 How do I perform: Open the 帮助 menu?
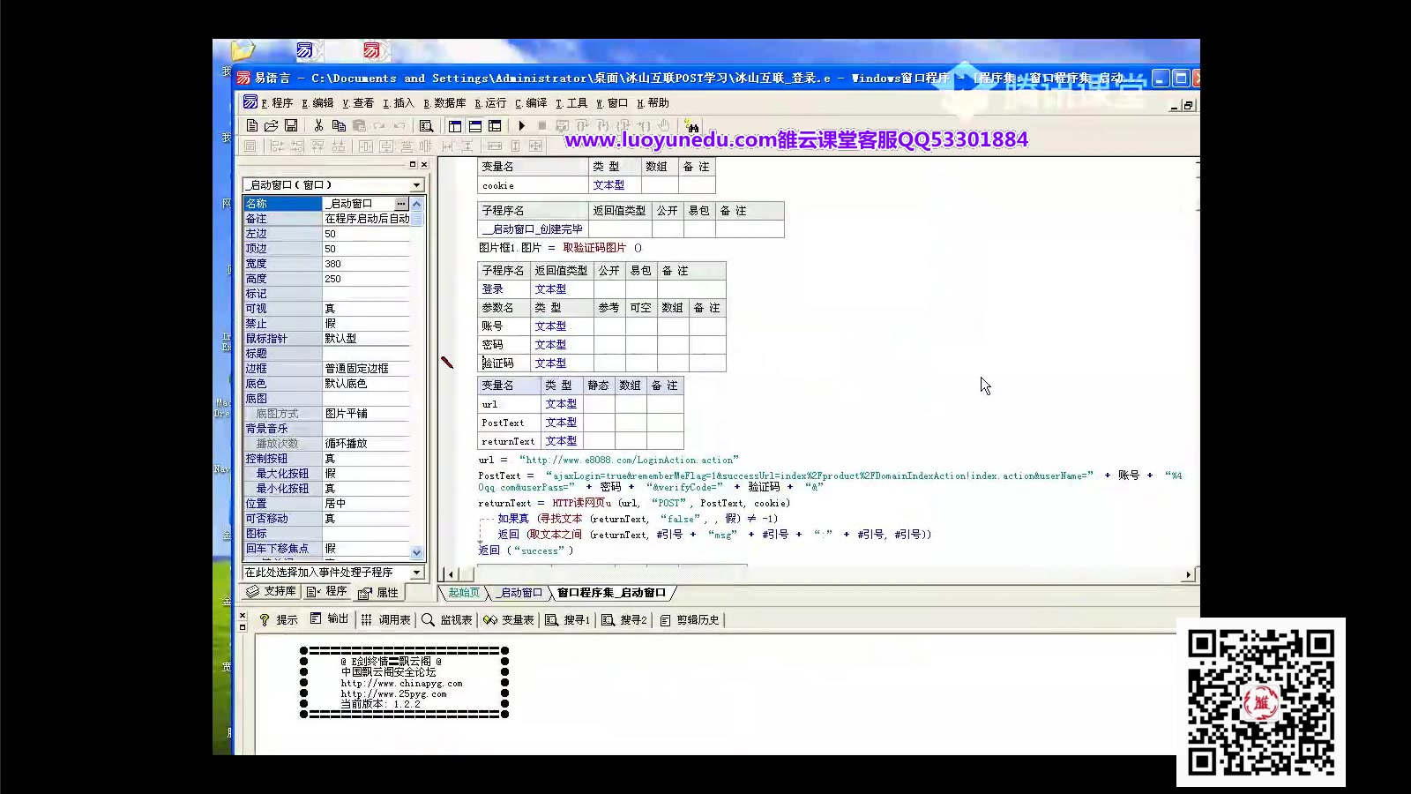[x=653, y=103]
